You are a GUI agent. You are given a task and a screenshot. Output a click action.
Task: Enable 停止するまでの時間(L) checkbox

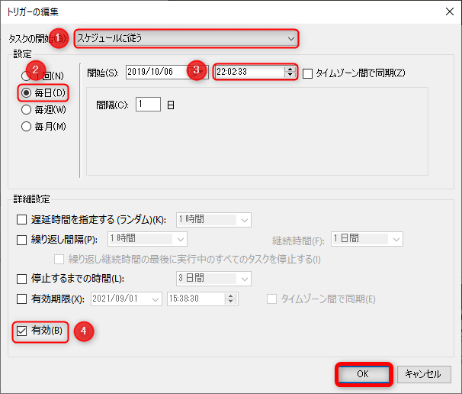coord(21,279)
